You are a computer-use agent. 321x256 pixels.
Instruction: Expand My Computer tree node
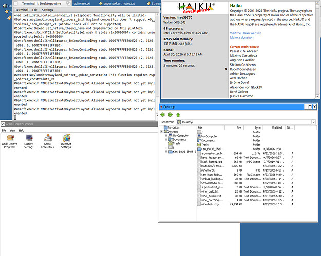coord(166,135)
